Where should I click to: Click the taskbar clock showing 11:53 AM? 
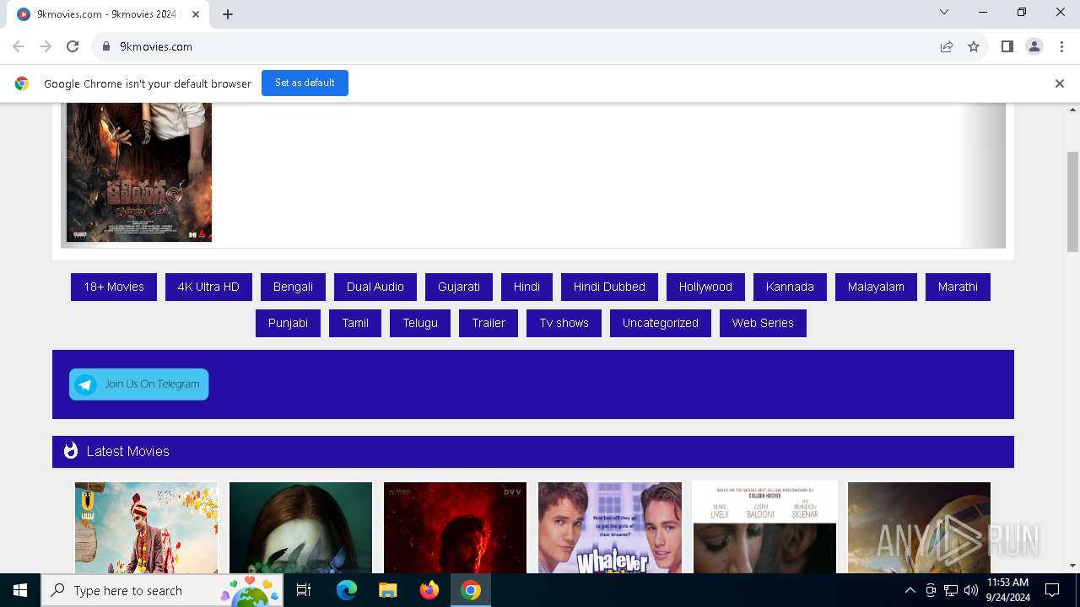[x=1007, y=590]
